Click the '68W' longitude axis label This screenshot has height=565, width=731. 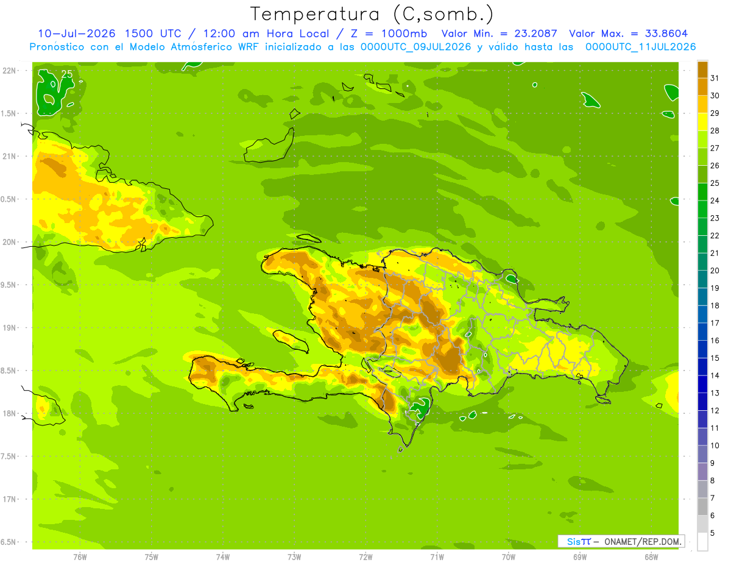point(651,556)
